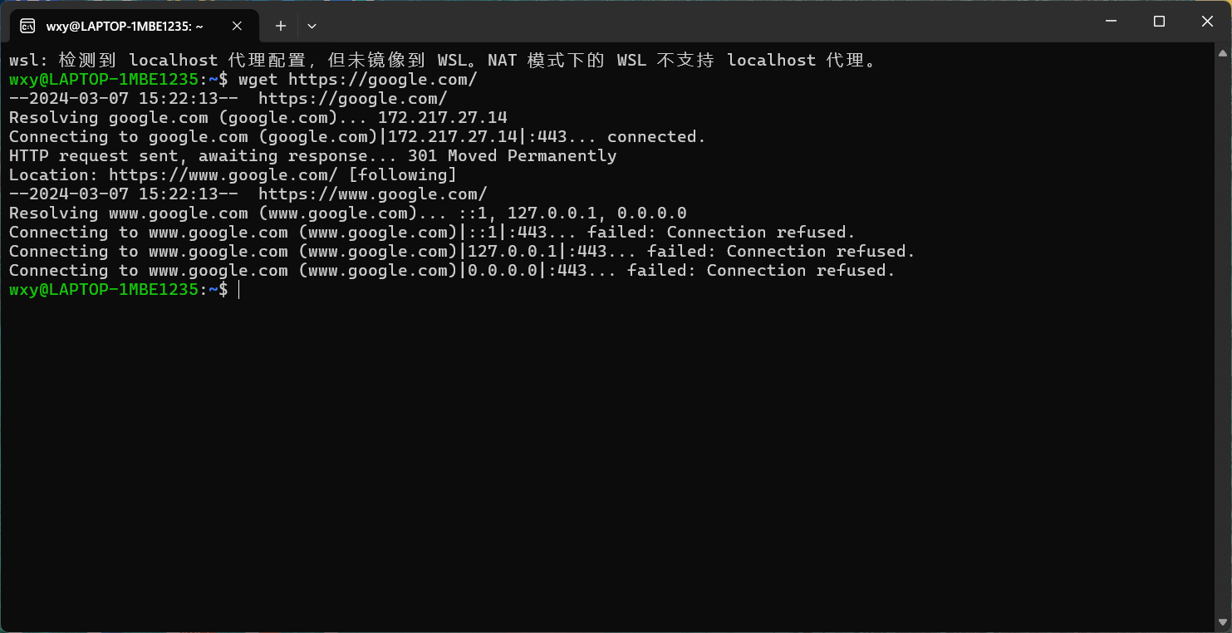This screenshot has height=633, width=1232.
Task: Click the scrollbar down arrow
Action: pos(1221,621)
